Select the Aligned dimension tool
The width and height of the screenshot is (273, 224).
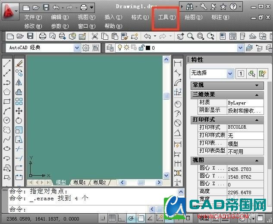[x=178, y=73]
